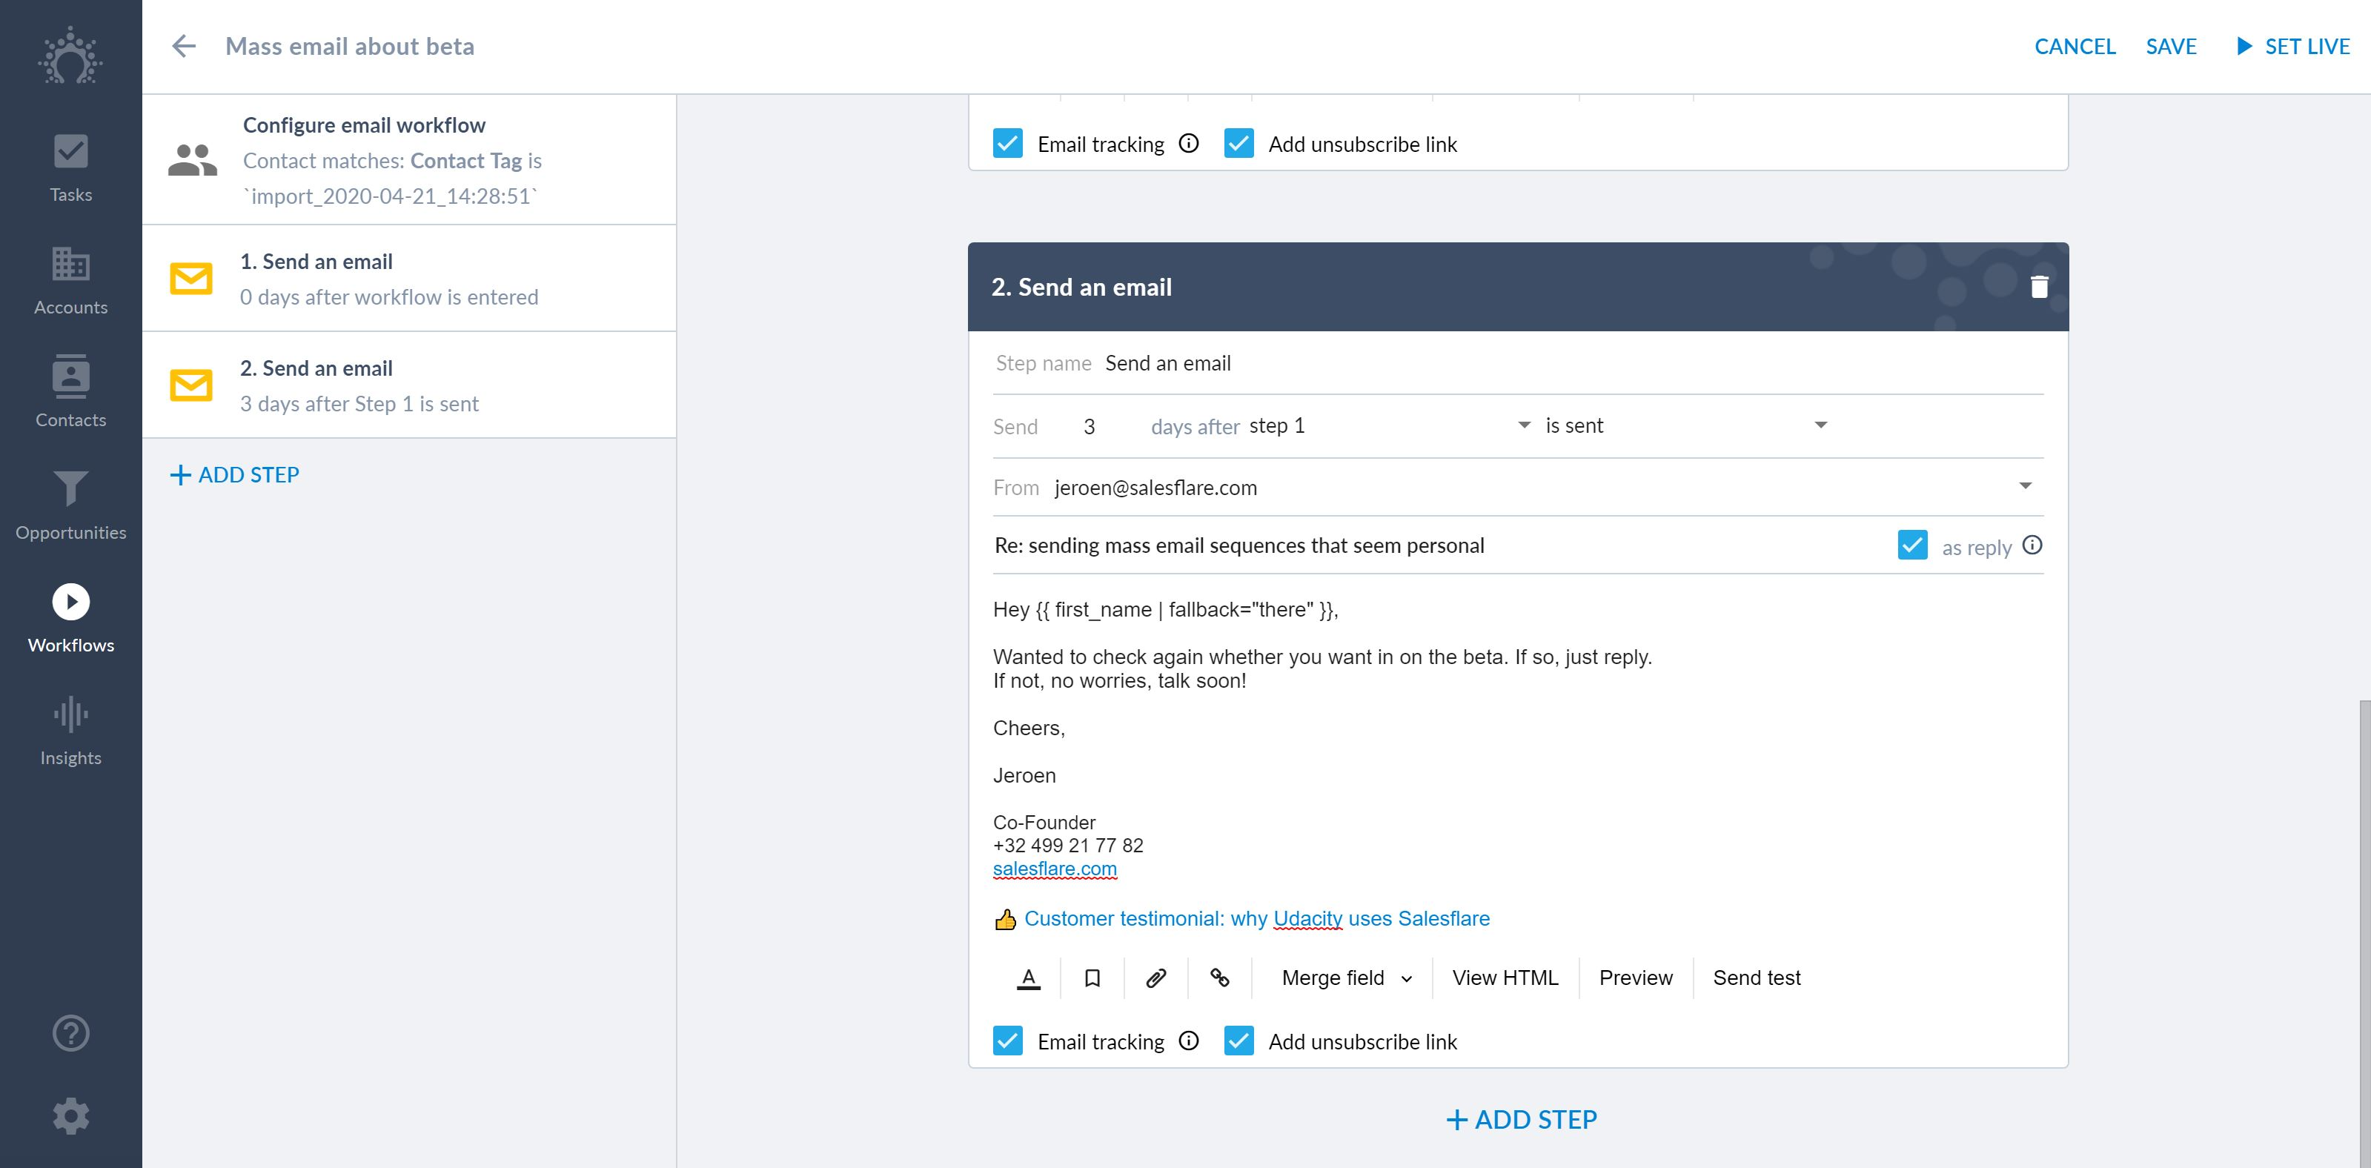Screen dimensions: 2371x1168
Task: Open the salesflare.com signature link
Action: pyautogui.click(x=1055, y=869)
